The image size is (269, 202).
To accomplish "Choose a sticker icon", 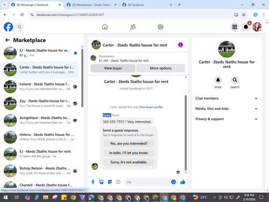I will click(110, 182).
